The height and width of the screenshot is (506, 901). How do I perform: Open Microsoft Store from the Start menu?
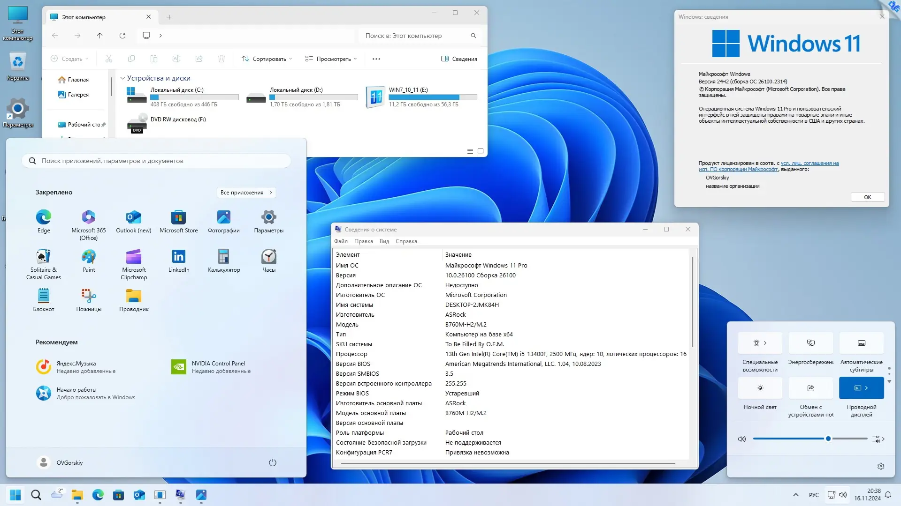[179, 218]
